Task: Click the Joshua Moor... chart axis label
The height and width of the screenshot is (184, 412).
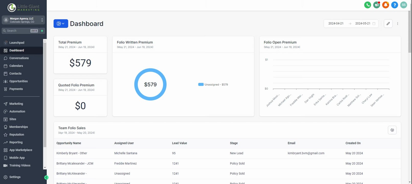Action: click(273, 100)
